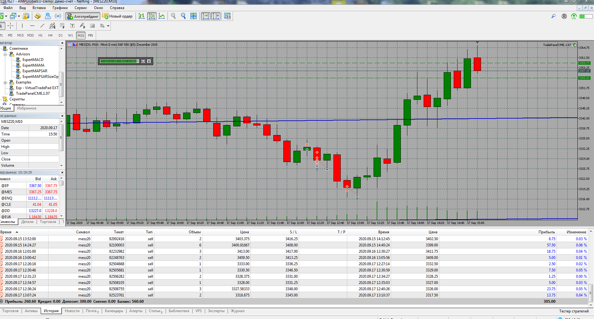Open the Журнал tab
The width and height of the screenshot is (594, 319).
click(238, 311)
